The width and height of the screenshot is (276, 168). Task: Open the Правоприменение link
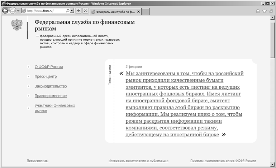[51, 96]
